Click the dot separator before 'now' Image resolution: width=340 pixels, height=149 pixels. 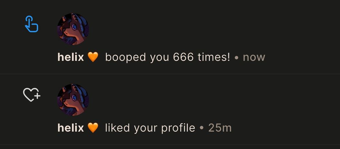pyautogui.click(x=237, y=58)
